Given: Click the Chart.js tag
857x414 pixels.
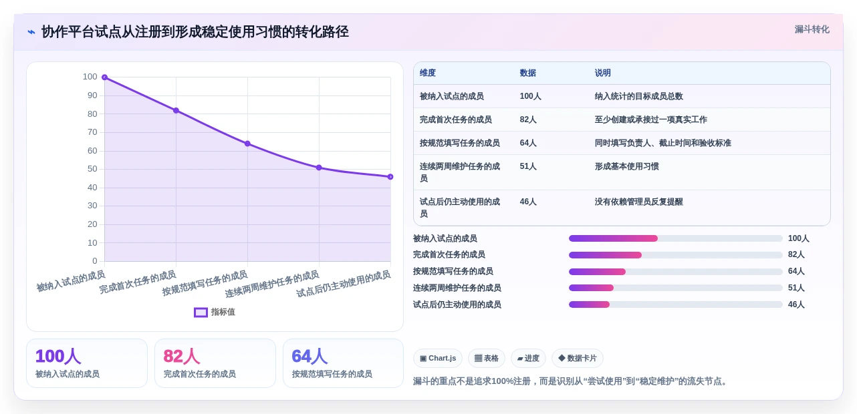Looking at the screenshot, I should 438,359.
